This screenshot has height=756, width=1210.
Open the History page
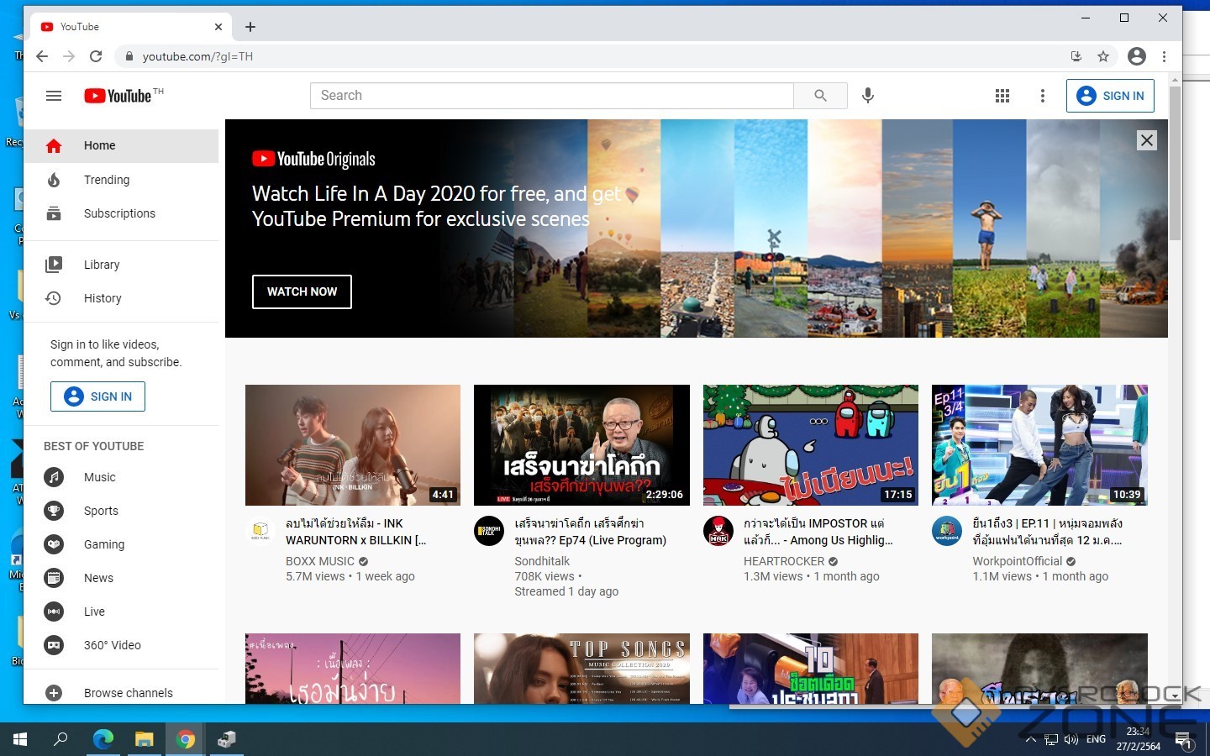(103, 298)
